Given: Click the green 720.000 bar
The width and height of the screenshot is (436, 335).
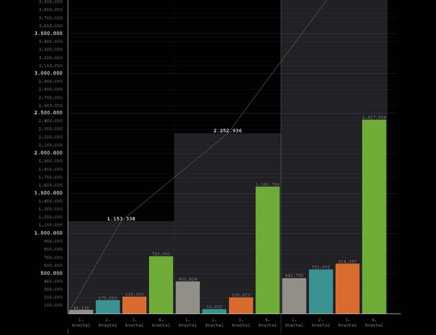Looking at the screenshot, I should 160,285.
